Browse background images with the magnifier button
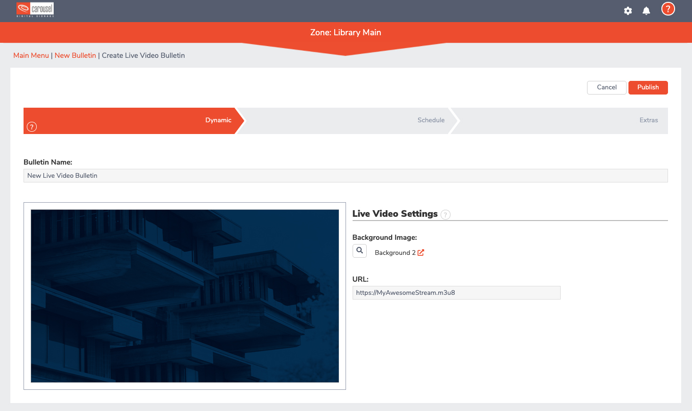This screenshot has width=692, height=411. pos(360,251)
